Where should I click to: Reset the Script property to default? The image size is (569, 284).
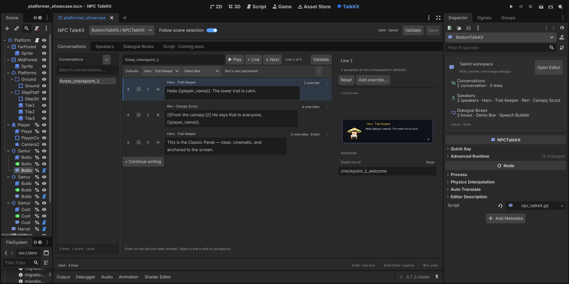[500, 206]
